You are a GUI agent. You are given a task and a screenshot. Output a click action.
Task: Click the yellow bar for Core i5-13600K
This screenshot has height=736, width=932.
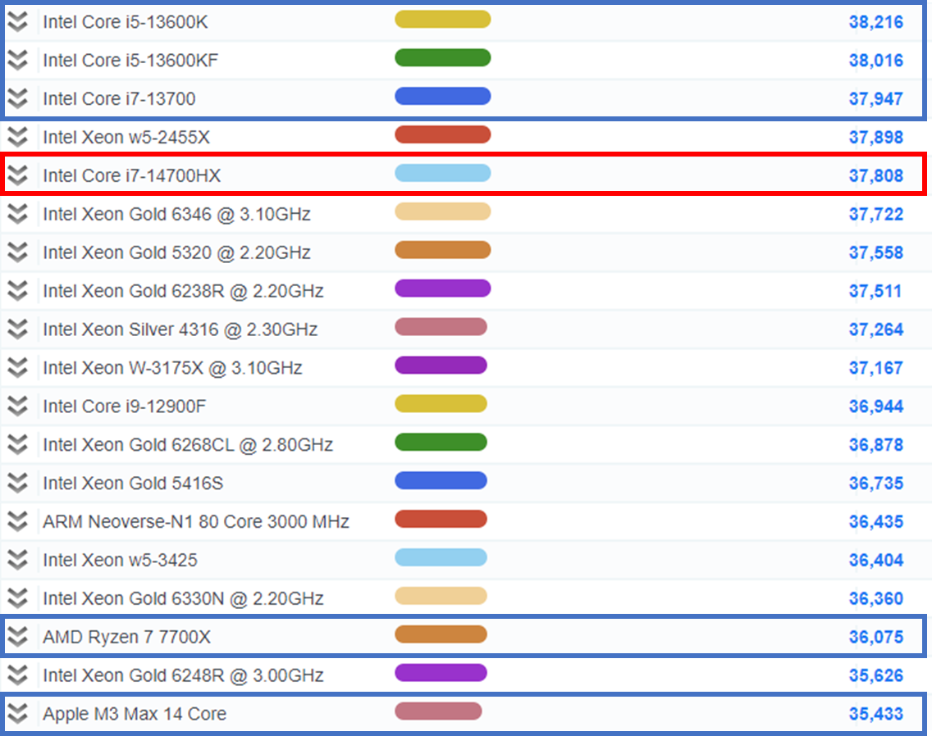tap(443, 19)
